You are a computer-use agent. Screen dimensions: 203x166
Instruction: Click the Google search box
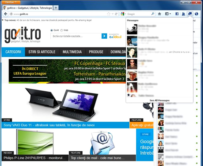pos(139,14)
